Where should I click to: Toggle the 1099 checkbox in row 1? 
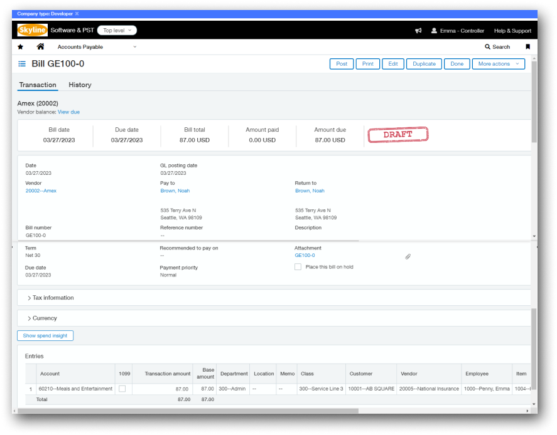(122, 389)
